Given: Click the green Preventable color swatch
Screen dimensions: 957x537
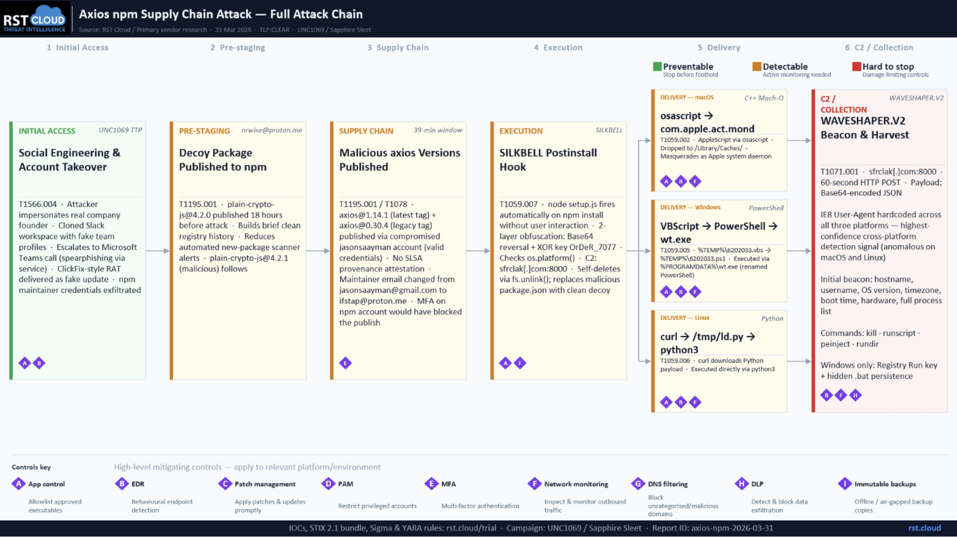Looking at the screenshot, I should point(658,66).
